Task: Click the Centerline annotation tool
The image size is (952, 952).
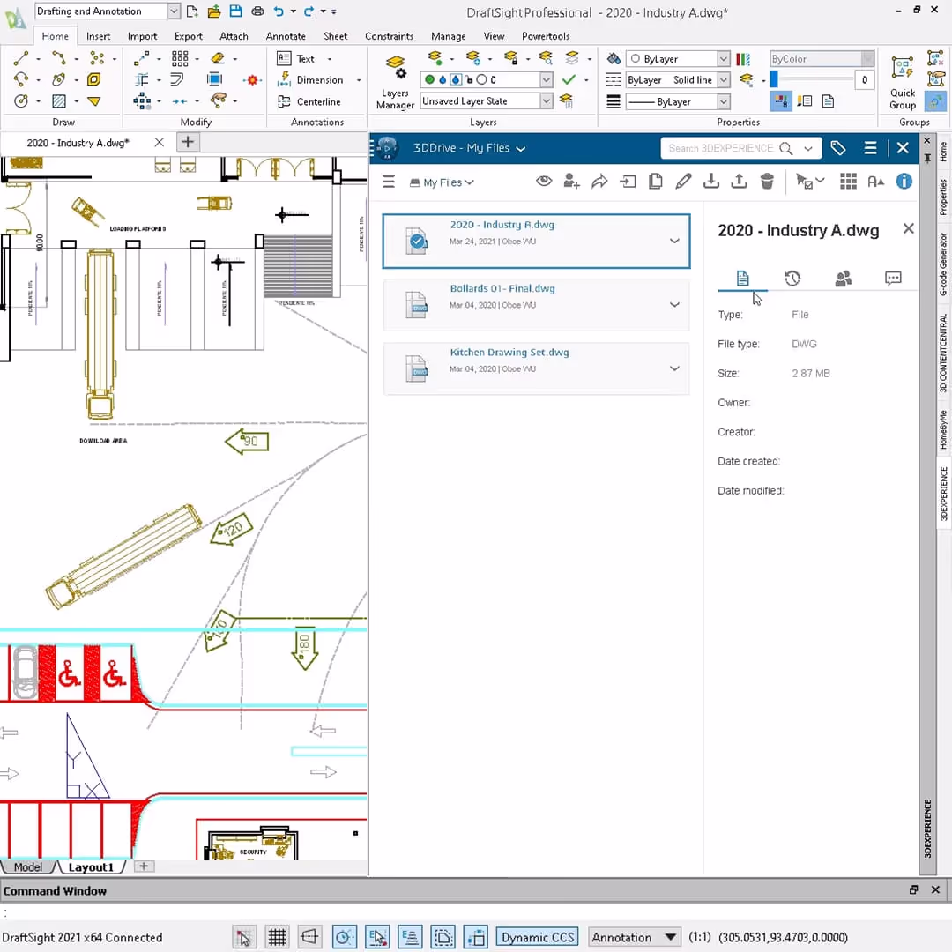Action: 309,101
